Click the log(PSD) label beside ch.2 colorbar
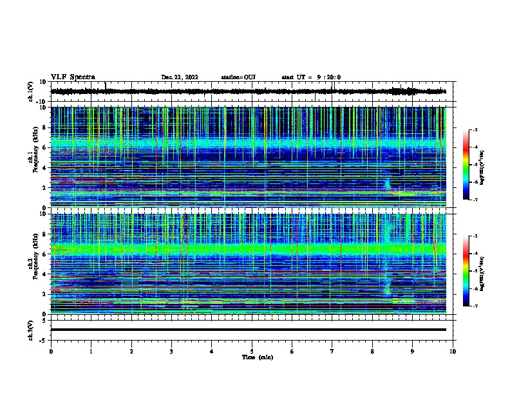This screenshot has width=510, height=394. tap(482, 274)
